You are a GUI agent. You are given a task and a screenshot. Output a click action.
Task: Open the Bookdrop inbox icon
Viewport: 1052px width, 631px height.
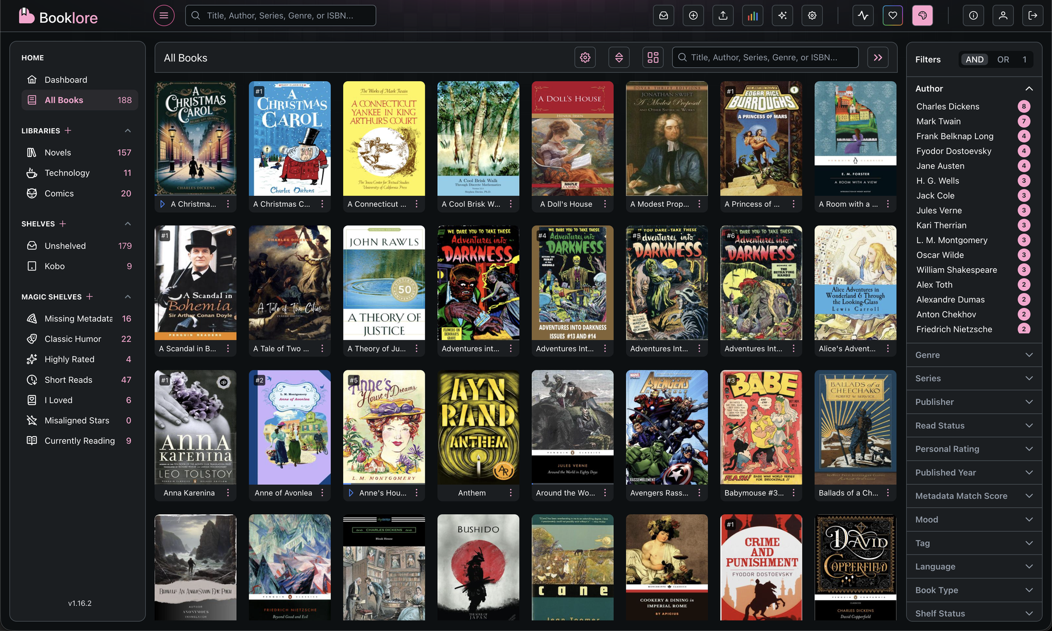click(663, 15)
